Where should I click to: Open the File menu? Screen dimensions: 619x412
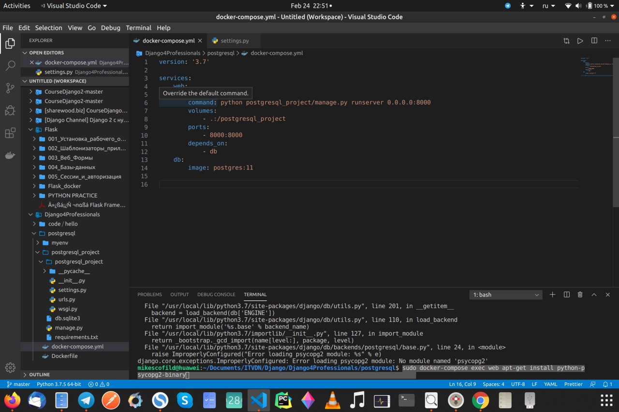(x=8, y=28)
